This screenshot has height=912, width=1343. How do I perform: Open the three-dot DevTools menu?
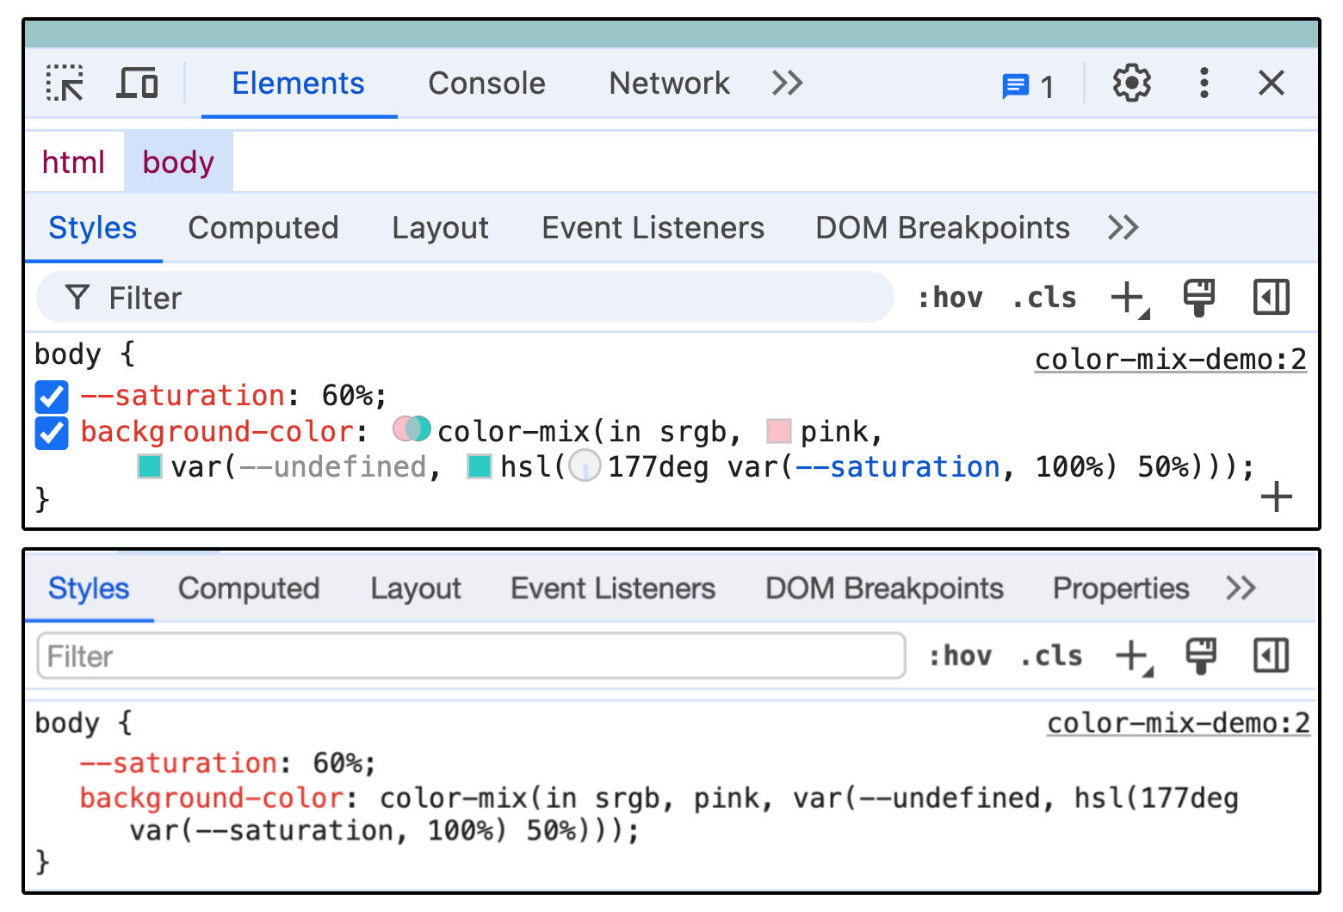coord(1203,83)
